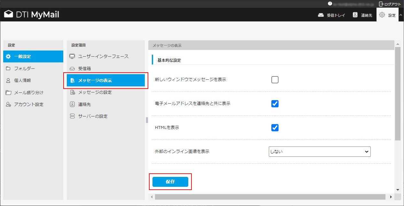Select フォルダー in the settings list
The image size is (404, 206).
(33, 68)
